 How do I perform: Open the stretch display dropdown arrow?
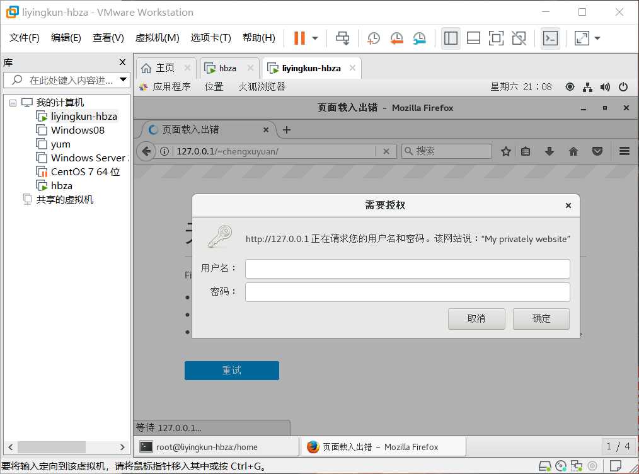pyautogui.click(x=597, y=38)
